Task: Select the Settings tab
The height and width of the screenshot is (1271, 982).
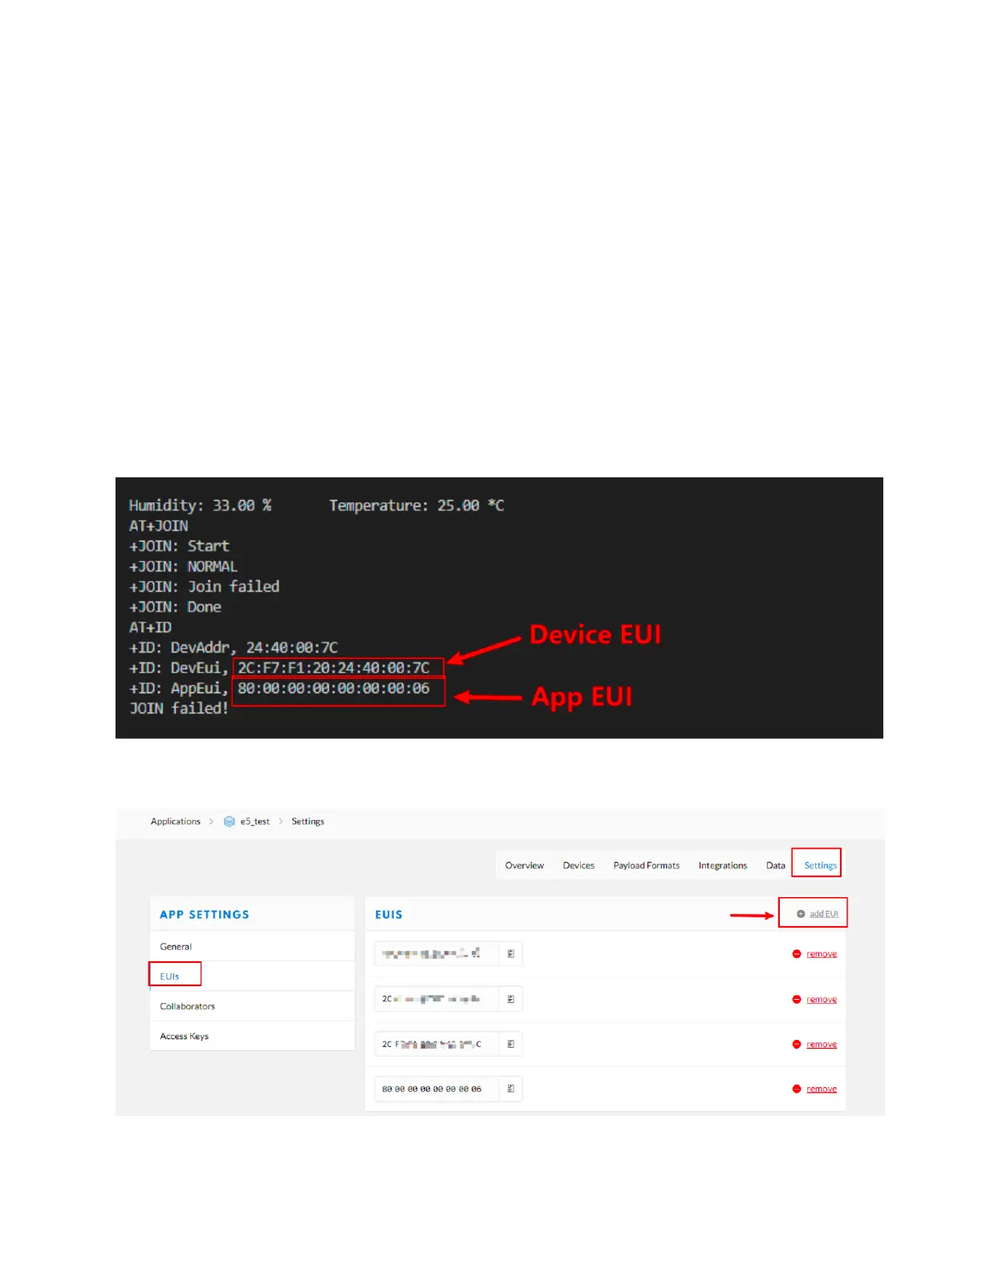Action: tap(820, 866)
